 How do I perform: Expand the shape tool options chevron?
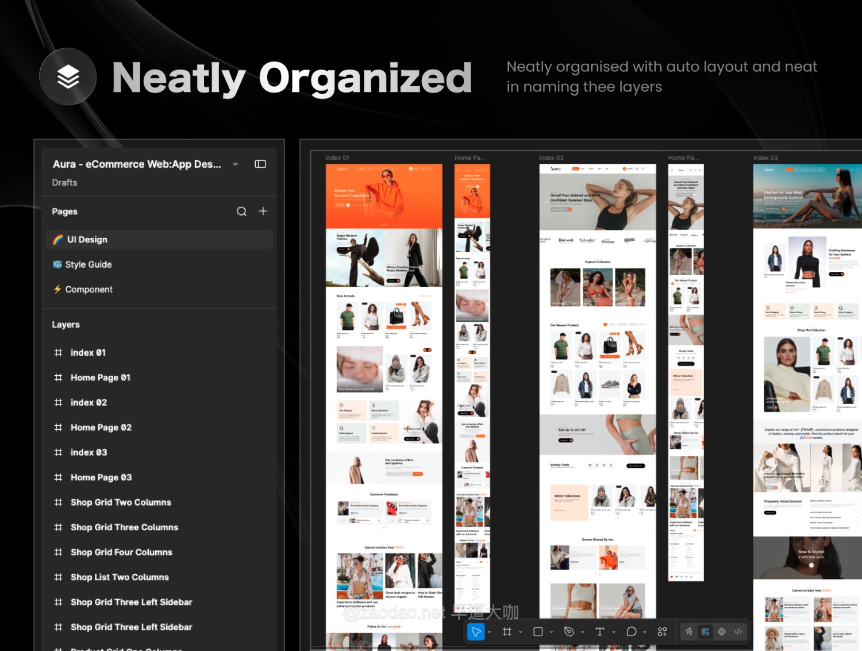point(552,632)
